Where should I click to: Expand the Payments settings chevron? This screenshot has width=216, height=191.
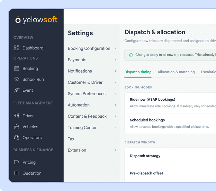tap(115, 60)
